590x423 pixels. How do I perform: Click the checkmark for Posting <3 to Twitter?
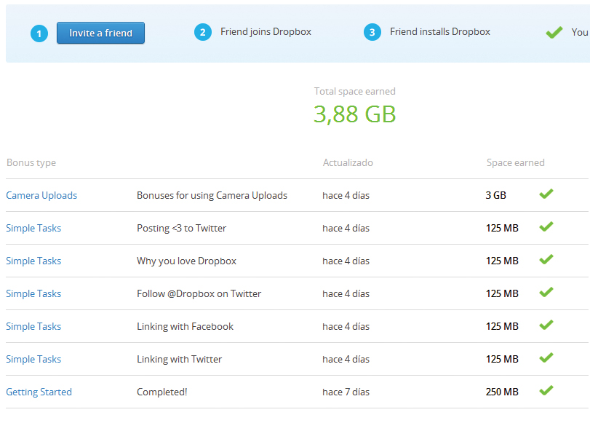pyautogui.click(x=546, y=226)
